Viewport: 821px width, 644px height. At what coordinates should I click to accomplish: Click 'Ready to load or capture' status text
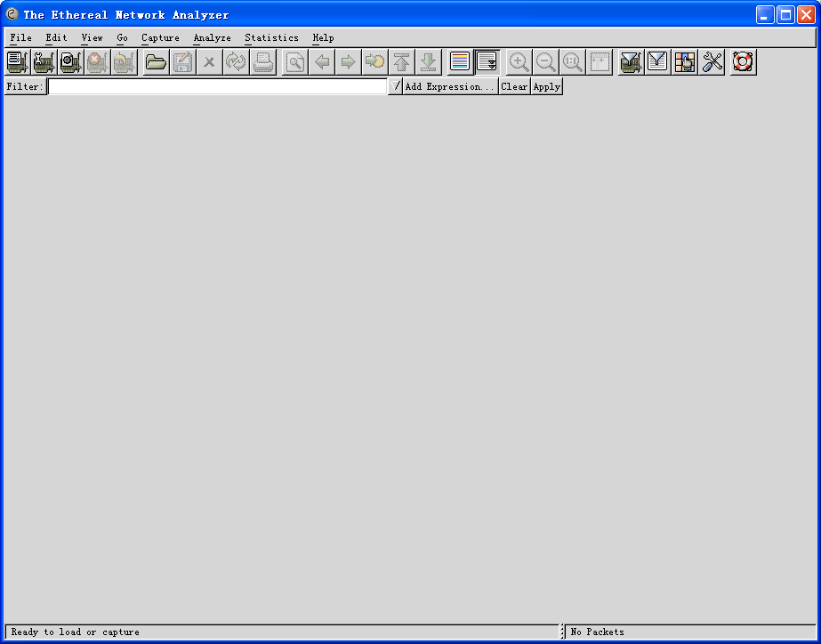pyautogui.click(x=75, y=632)
